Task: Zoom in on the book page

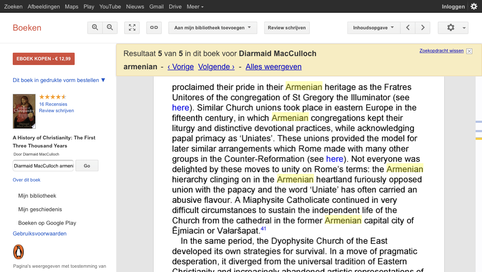Action: (95, 28)
